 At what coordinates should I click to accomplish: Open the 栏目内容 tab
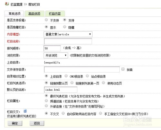[x=55, y=13]
